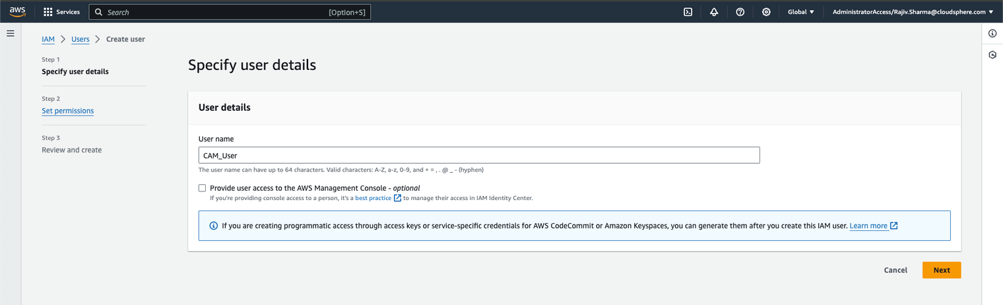
Task: Open the best practice link
Action: [373, 198]
